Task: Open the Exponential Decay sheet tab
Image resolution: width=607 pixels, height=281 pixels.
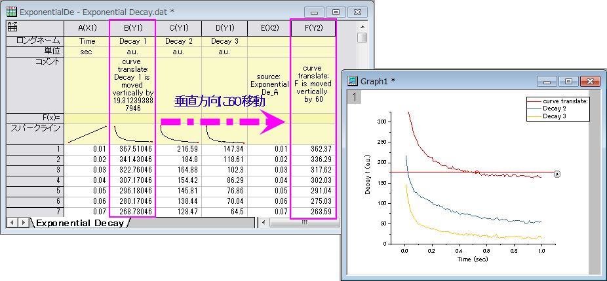Action: coord(81,223)
